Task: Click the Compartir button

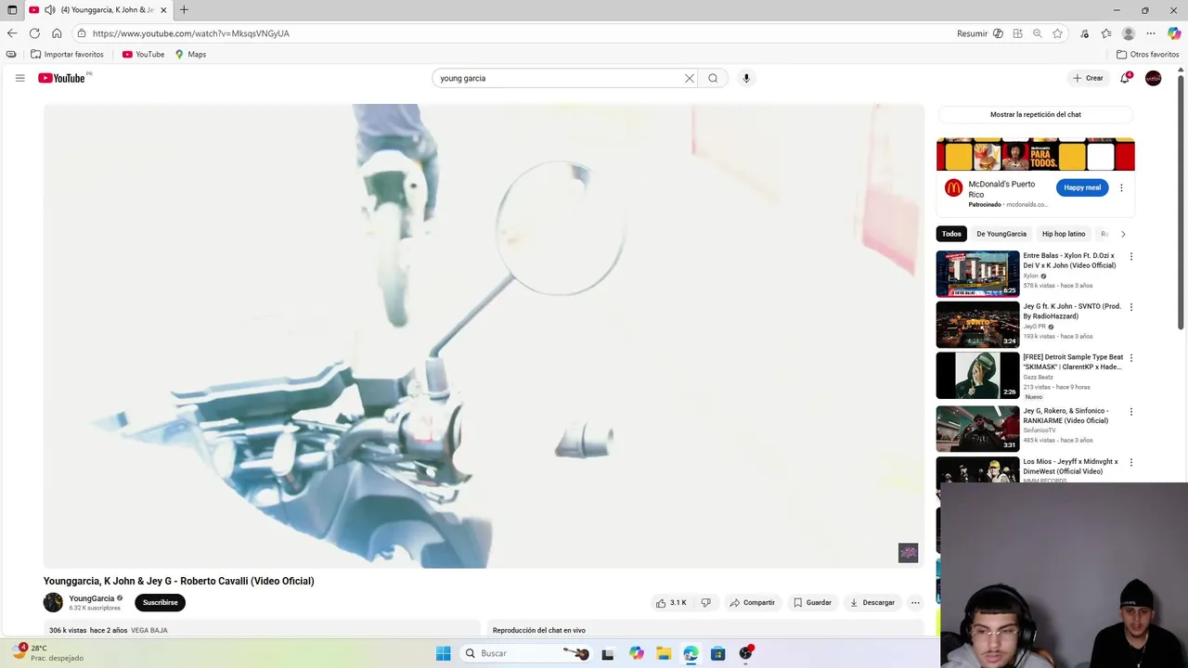Action: pyautogui.click(x=752, y=603)
